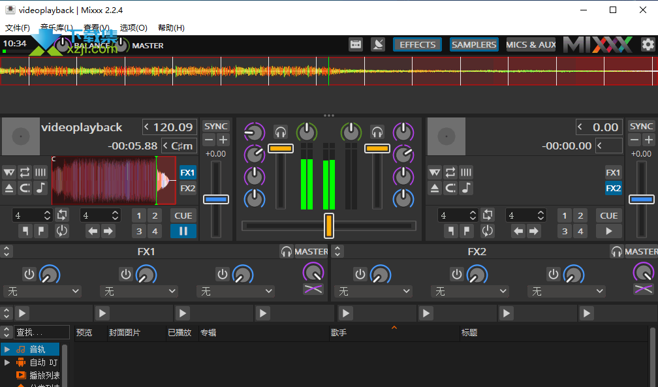
Task: Open third effect dropdown in FX1
Action: (236, 291)
